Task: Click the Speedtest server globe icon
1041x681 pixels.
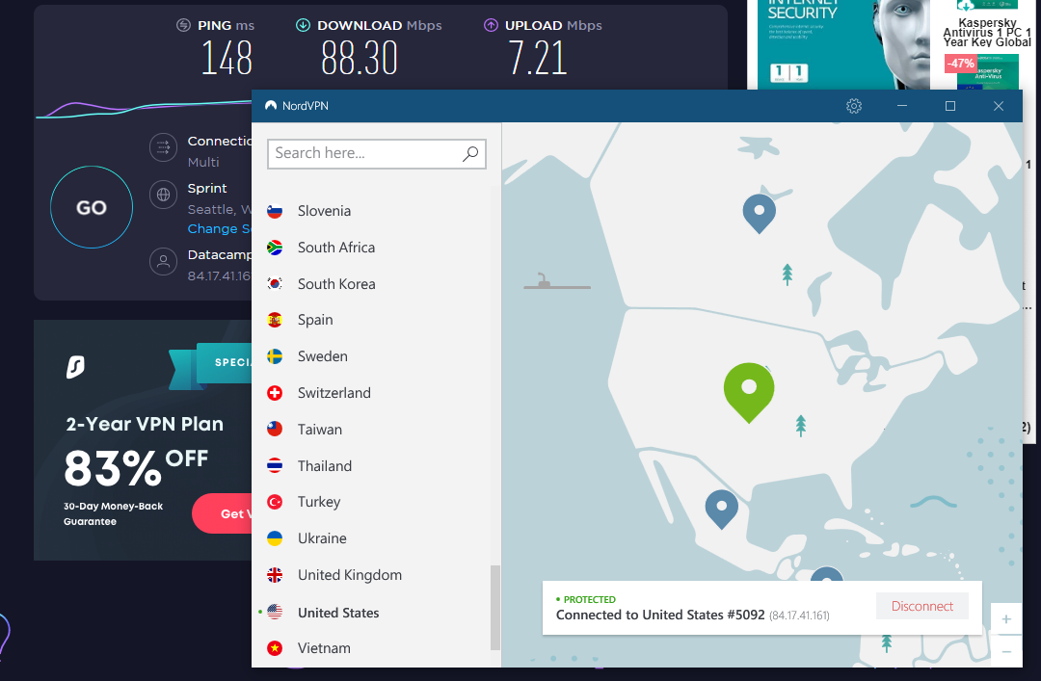Action: pyautogui.click(x=163, y=196)
